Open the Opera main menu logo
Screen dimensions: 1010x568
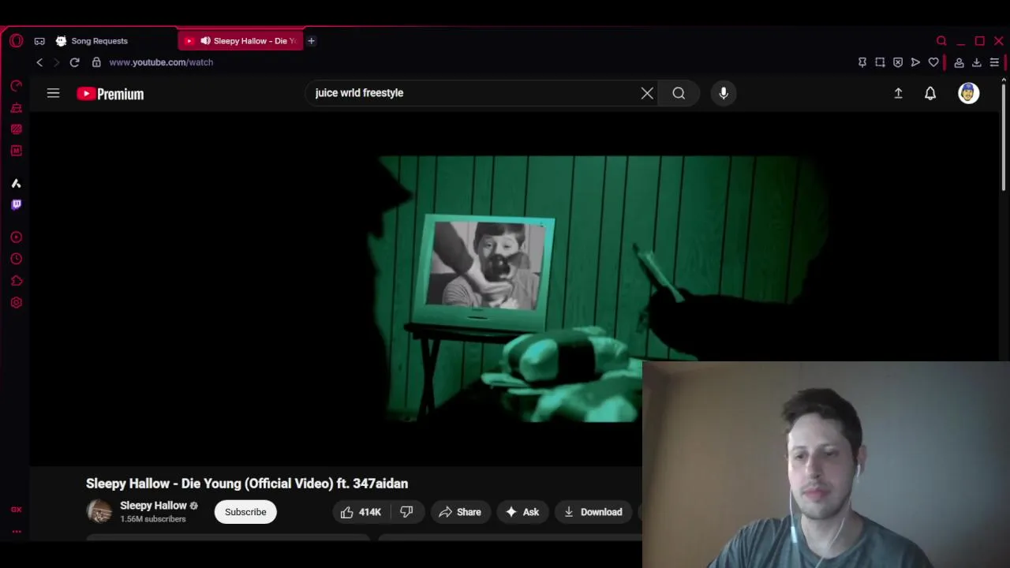[x=17, y=41]
